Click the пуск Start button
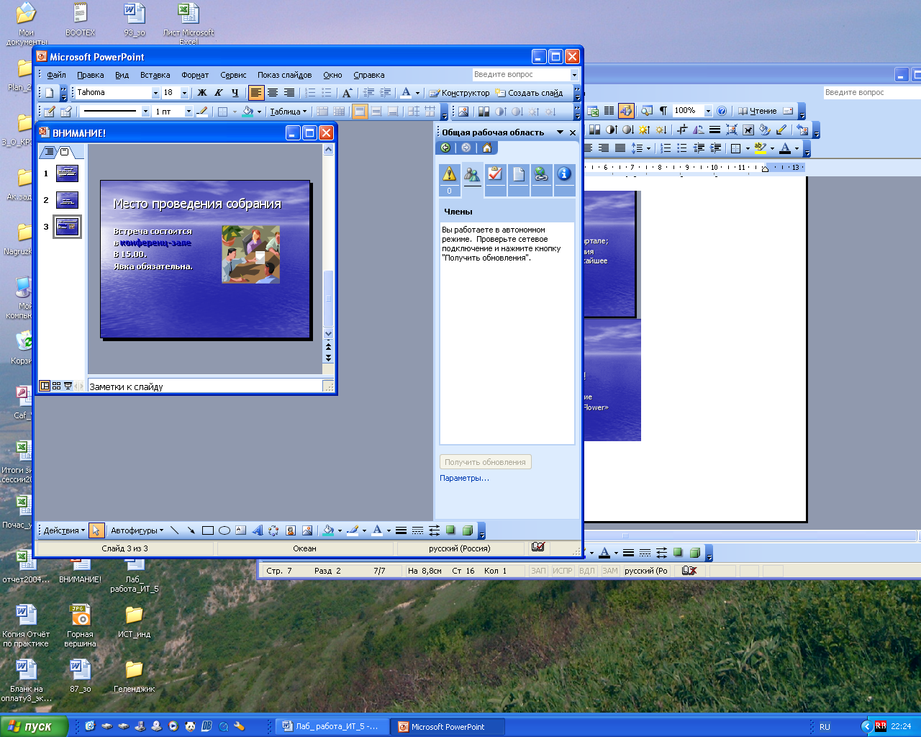921x737 pixels. (x=34, y=726)
